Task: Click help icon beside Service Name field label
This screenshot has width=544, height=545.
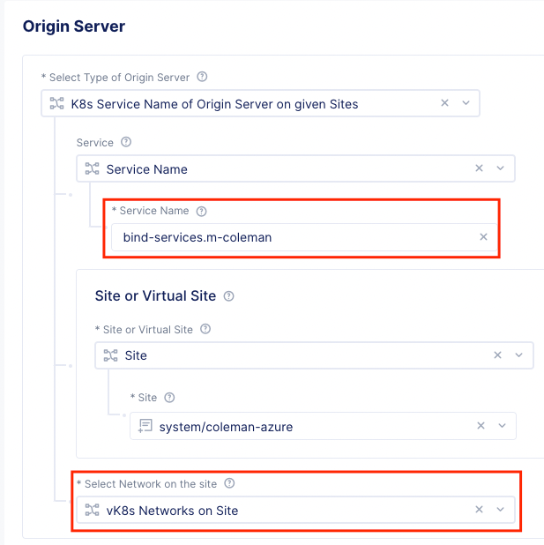Action: pyautogui.click(x=201, y=211)
